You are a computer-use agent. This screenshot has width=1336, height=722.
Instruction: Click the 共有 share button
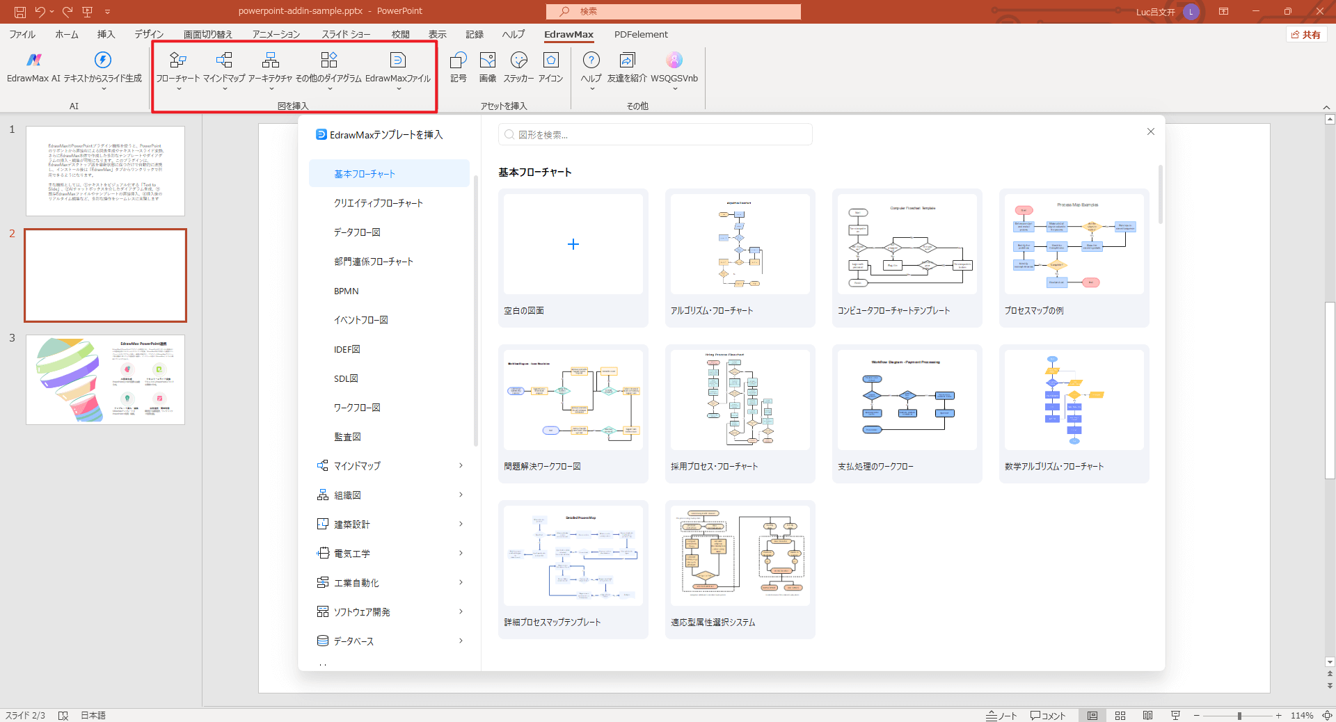click(1306, 35)
